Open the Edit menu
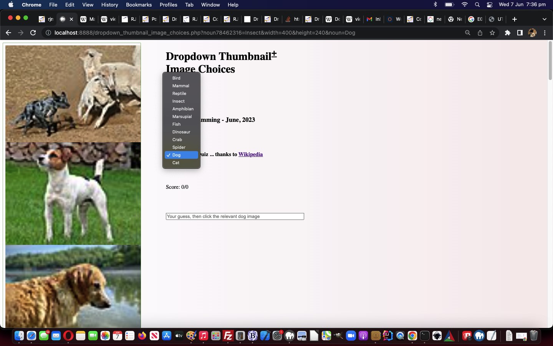Screen dimensions: 553x346 (70, 5)
